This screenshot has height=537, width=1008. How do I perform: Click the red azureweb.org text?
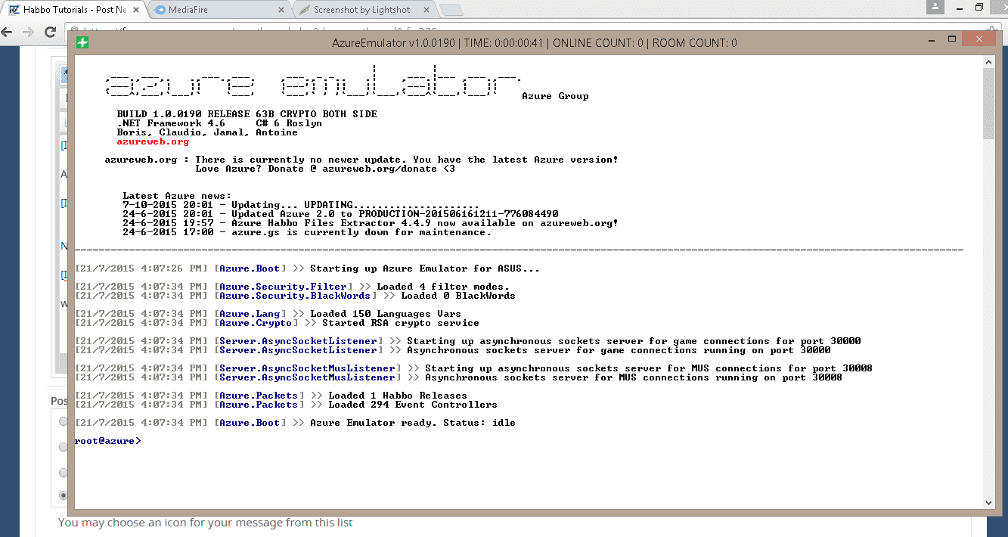click(153, 141)
